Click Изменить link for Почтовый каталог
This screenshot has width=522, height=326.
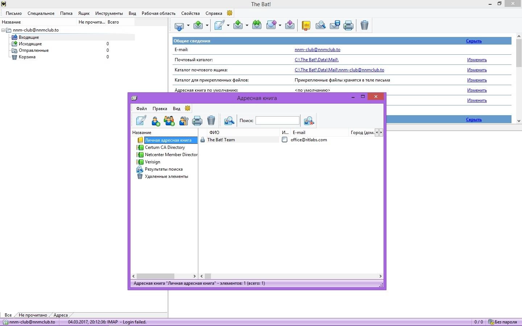(x=477, y=60)
